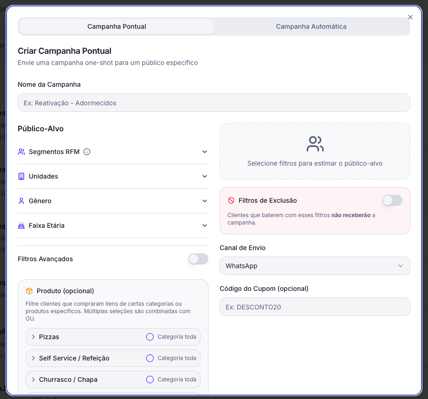
Task: Enable the Filtros de Exclusão switch
Action: pyautogui.click(x=392, y=200)
